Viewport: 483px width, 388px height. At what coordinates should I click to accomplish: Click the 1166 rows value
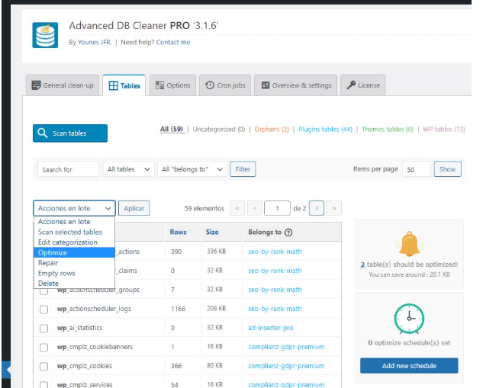(x=178, y=309)
